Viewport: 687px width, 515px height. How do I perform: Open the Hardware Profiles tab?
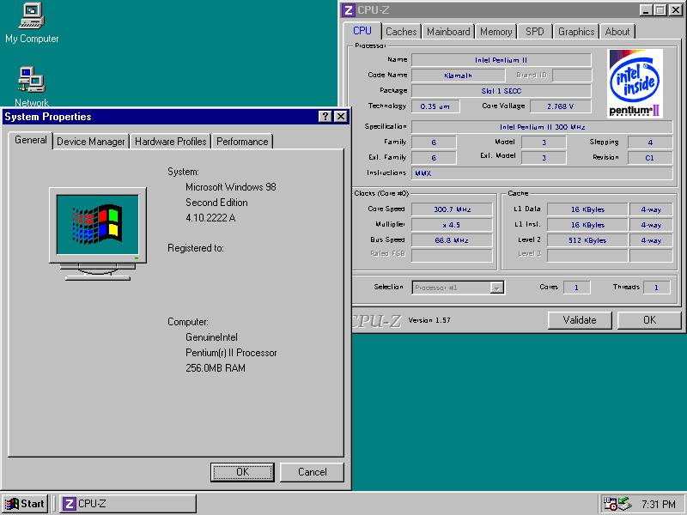coord(170,142)
